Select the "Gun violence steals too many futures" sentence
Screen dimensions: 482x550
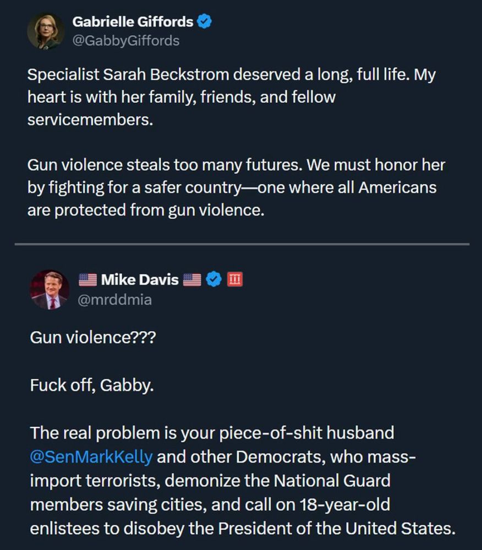tap(165, 164)
